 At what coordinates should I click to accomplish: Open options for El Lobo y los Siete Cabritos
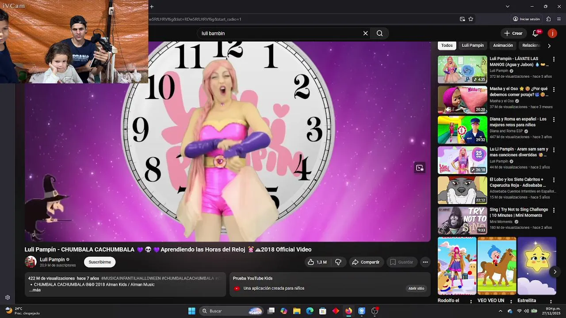point(554,180)
